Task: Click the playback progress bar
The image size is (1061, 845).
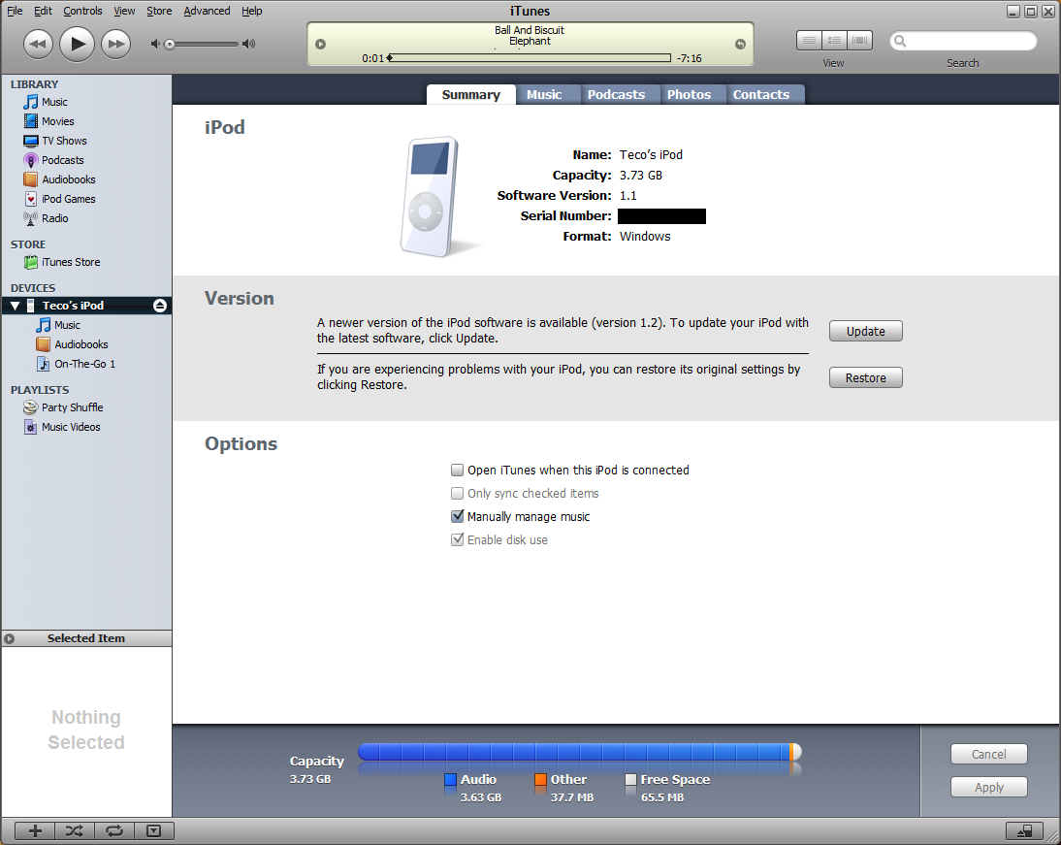Action: click(530, 58)
